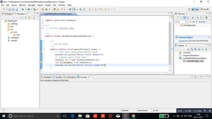Click the New Java Class icon
Image resolution: width=212 pixels, height=119 pixels.
click(x=46, y=9)
